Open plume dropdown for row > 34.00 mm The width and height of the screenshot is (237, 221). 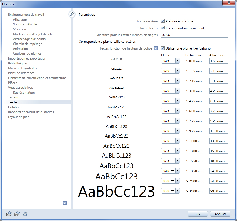tap(177, 191)
